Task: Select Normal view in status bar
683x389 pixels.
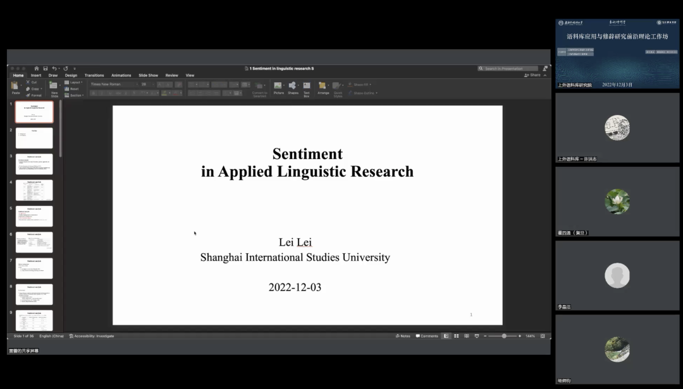Action: coord(446,336)
